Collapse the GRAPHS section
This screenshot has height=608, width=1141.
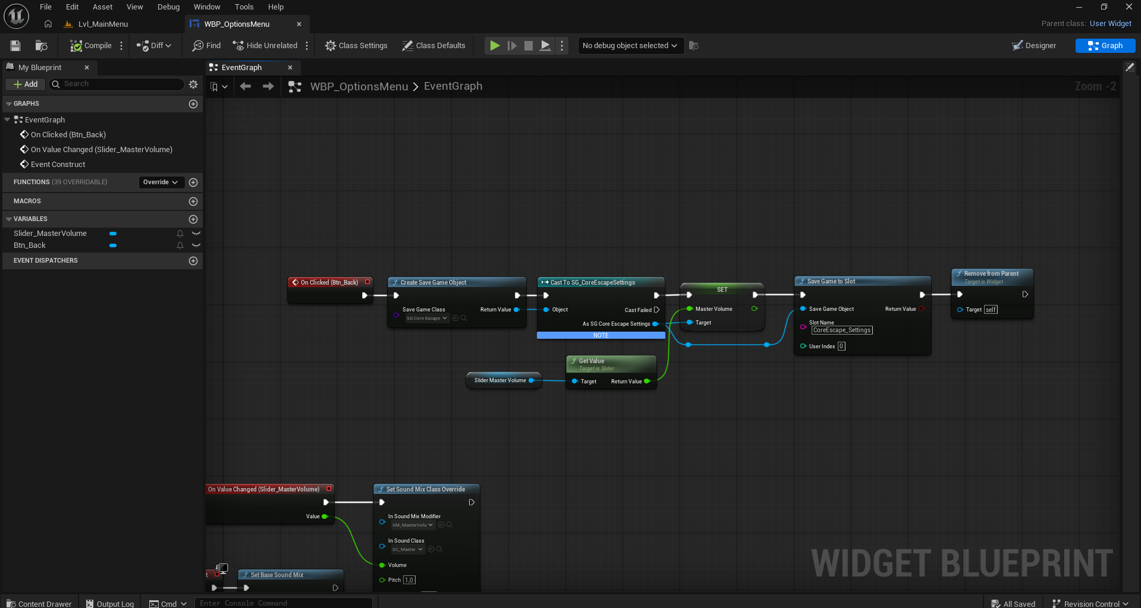(9, 104)
